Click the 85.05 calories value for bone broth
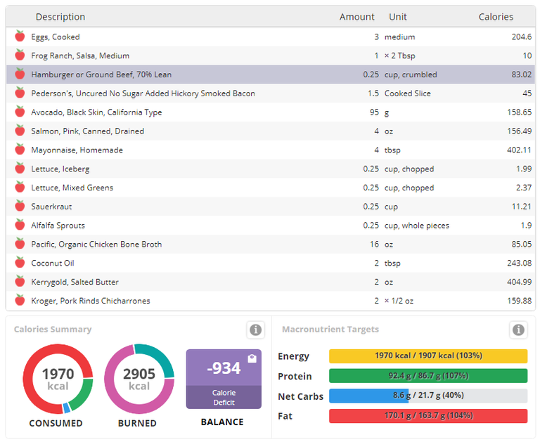This screenshot has height=442, width=540. (522, 245)
